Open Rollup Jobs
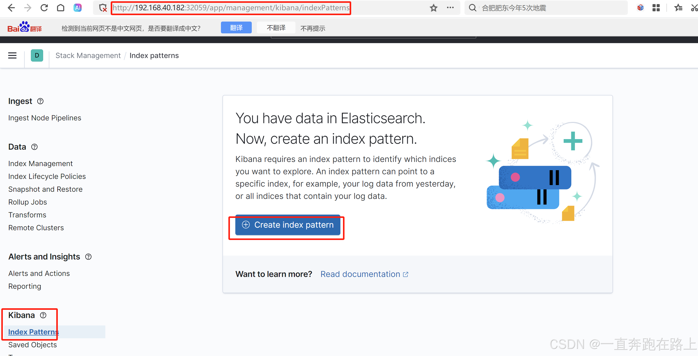The height and width of the screenshot is (356, 698). 28,202
